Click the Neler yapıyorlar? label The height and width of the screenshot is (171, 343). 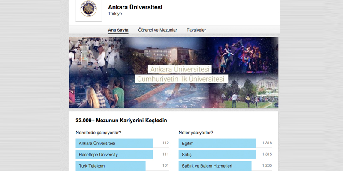coord(196,133)
